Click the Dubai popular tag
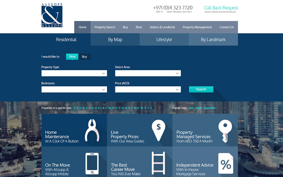 pos(198,108)
